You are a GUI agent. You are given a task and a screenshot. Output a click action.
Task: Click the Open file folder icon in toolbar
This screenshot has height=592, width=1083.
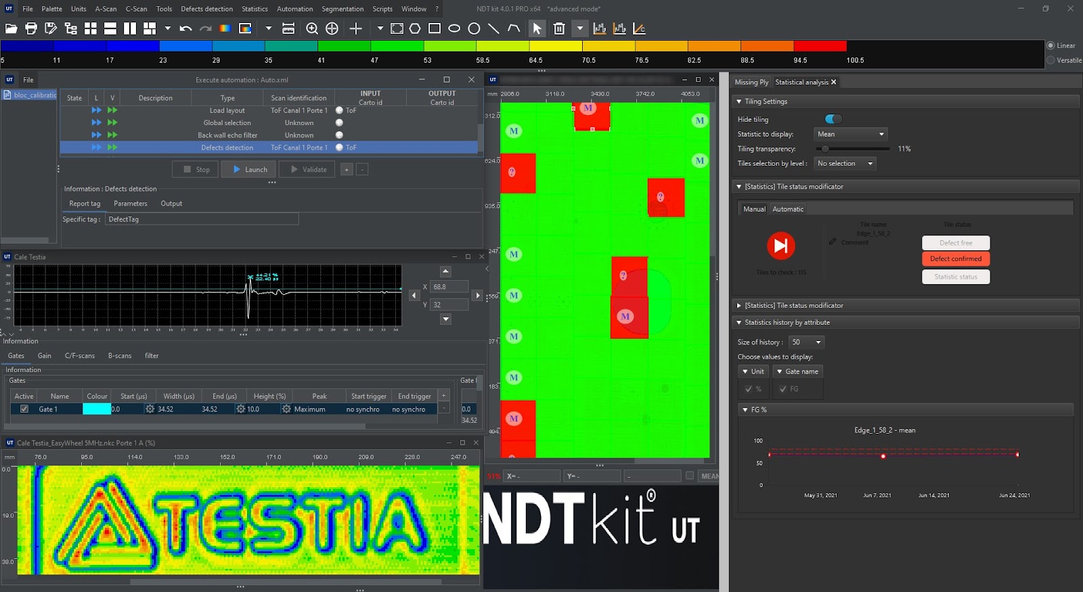11,28
